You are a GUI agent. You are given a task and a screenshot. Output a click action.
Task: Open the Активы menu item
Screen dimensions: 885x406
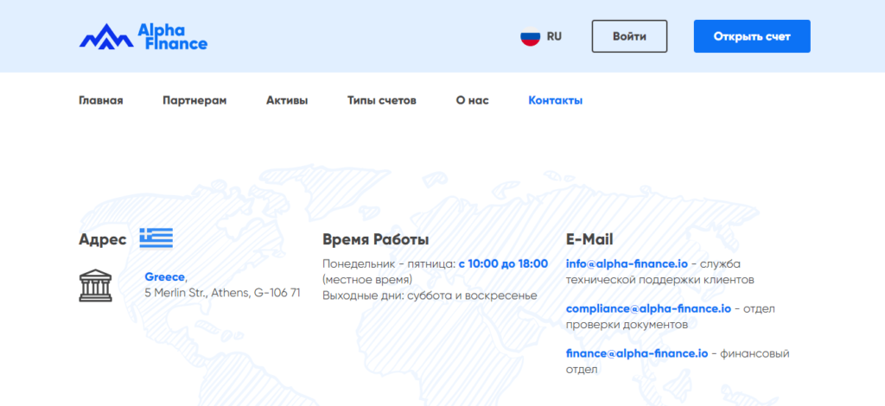click(287, 101)
